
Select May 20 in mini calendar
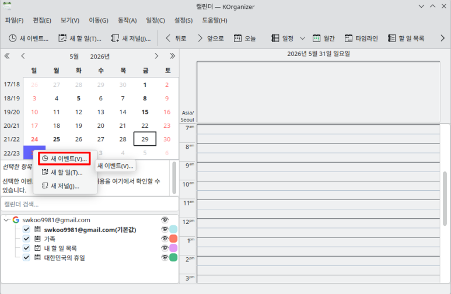(x=101, y=126)
